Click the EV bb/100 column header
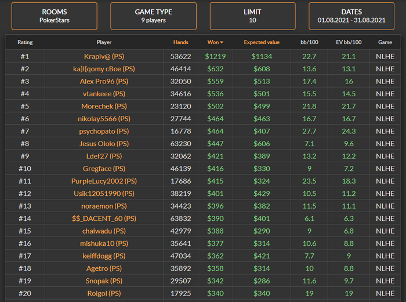Viewport: 406px width, 302px height. pos(349,42)
